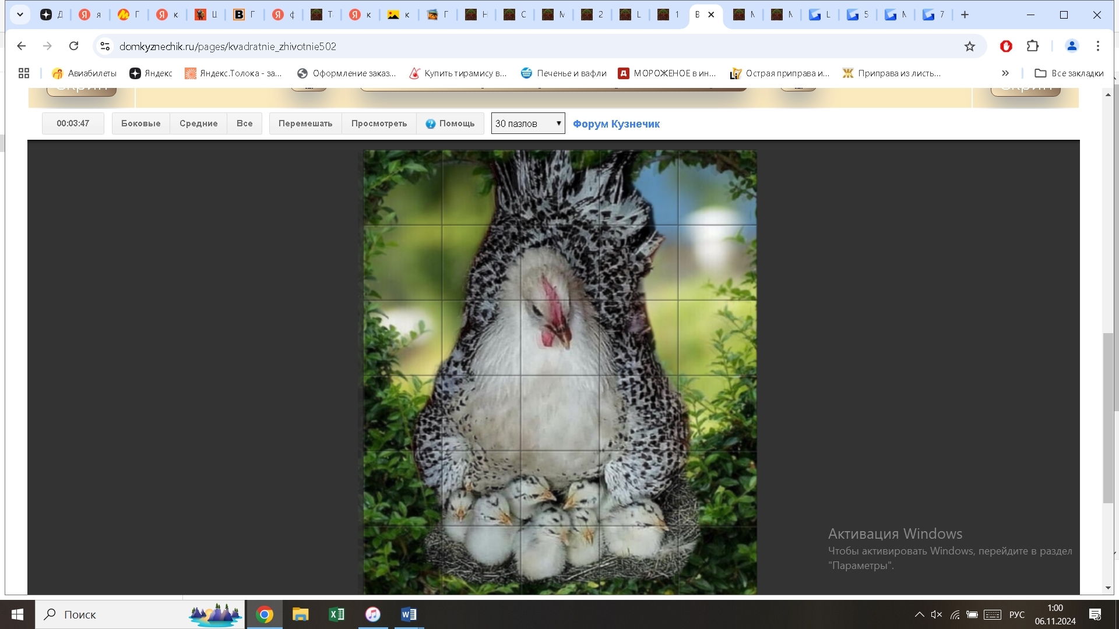Open Word from the taskbar

pos(409,614)
